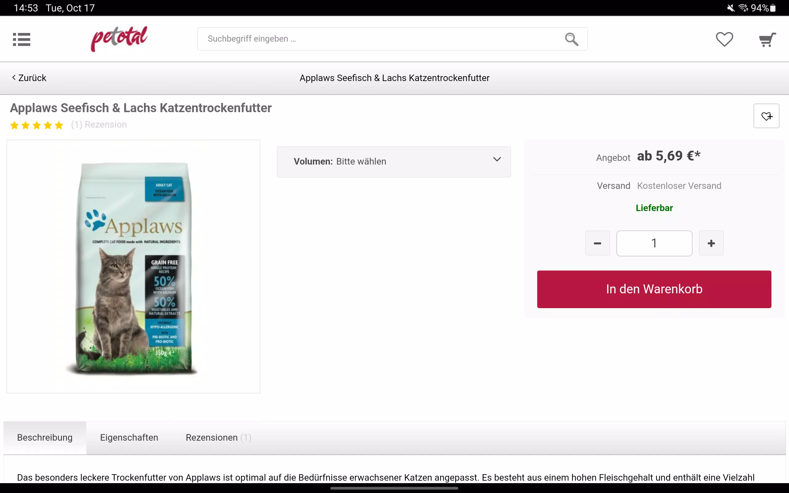Image resolution: width=789 pixels, height=493 pixels.
Task: Decrease quantity with minus button
Action: [597, 243]
